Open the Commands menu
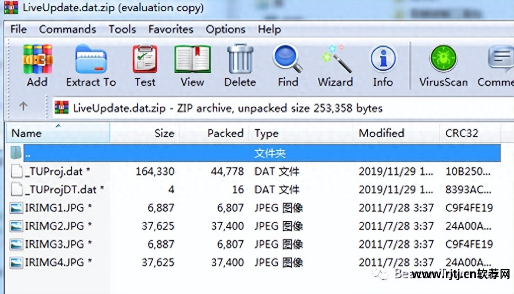Screen dimensions: 514x294 click(x=67, y=29)
